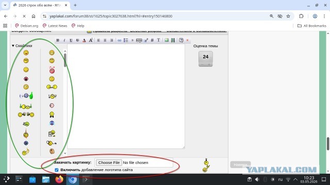Open the site information icon in address bar
Image resolution: width=330 pixels, height=185 pixels.
[x=44, y=16]
